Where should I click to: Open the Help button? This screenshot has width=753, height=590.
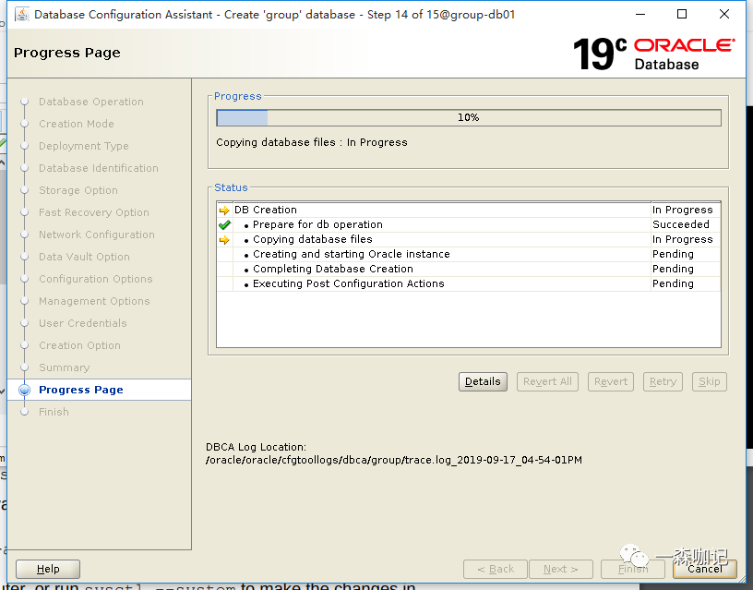click(x=48, y=569)
